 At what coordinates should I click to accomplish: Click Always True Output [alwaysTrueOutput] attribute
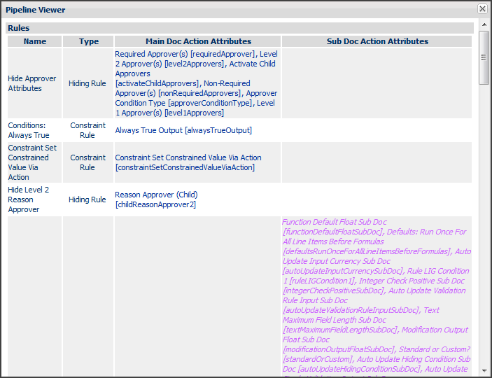click(183, 130)
